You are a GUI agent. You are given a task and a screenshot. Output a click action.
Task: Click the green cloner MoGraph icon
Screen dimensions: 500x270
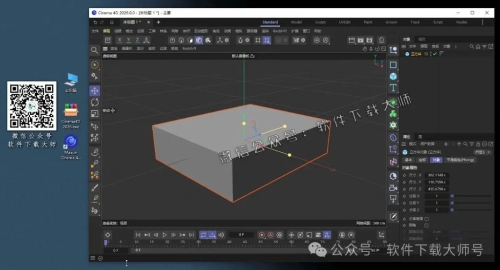393,114
